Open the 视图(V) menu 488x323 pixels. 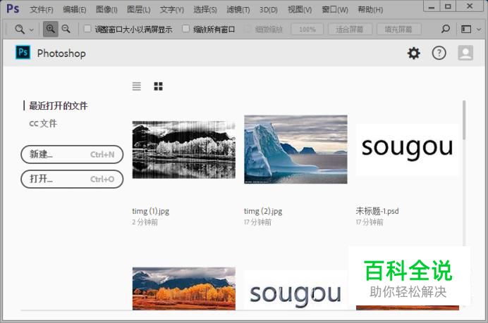click(300, 10)
